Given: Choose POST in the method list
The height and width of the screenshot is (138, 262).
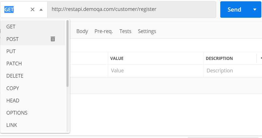Looking at the screenshot, I should (33, 39).
